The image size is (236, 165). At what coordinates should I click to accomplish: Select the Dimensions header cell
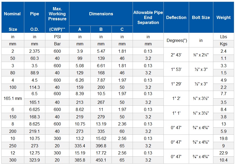coord(101,14)
